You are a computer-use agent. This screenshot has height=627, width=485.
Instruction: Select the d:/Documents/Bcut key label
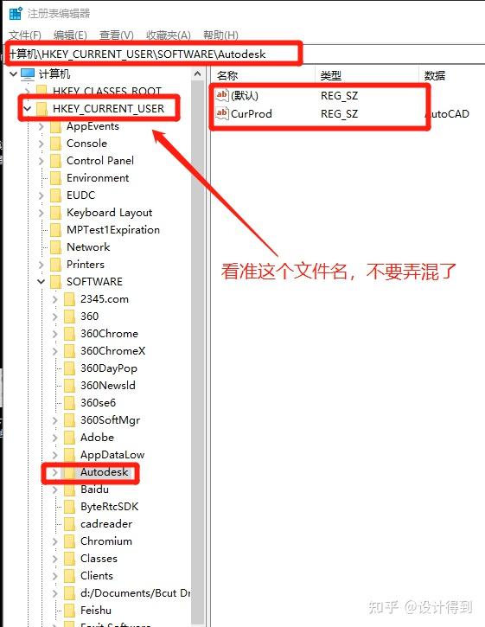tap(135, 593)
